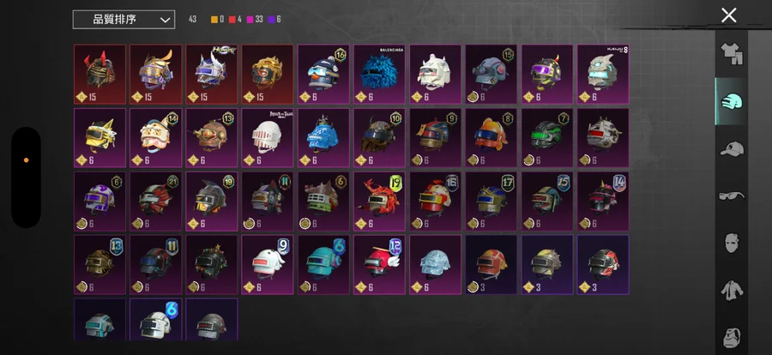Viewport: 772px width, 355px height.
Task: Select the Christmas tree lights helmet
Action: pyautogui.click(x=212, y=264)
